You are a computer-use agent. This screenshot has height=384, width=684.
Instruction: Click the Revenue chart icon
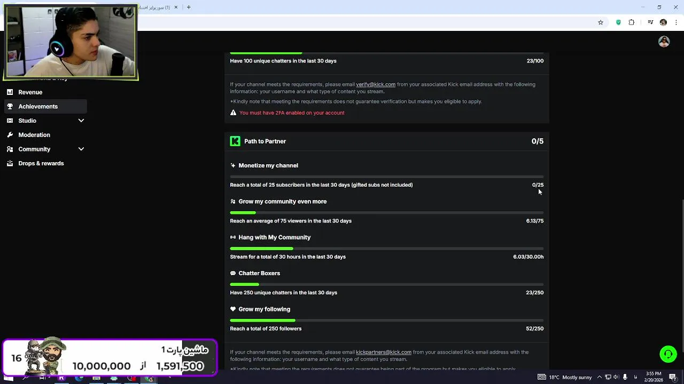(10, 92)
